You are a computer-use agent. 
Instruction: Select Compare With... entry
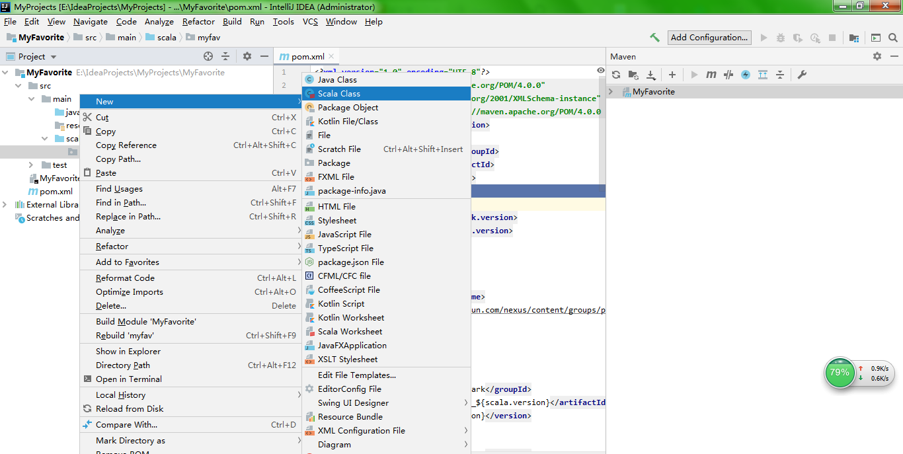tap(190, 425)
